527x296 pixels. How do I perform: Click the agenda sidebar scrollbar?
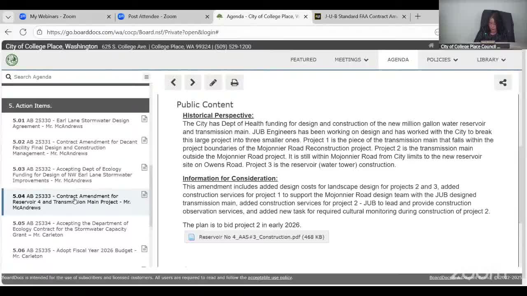point(151,195)
